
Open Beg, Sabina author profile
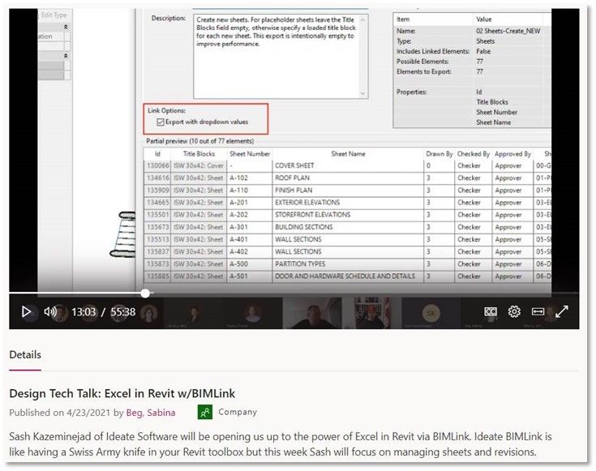click(151, 413)
